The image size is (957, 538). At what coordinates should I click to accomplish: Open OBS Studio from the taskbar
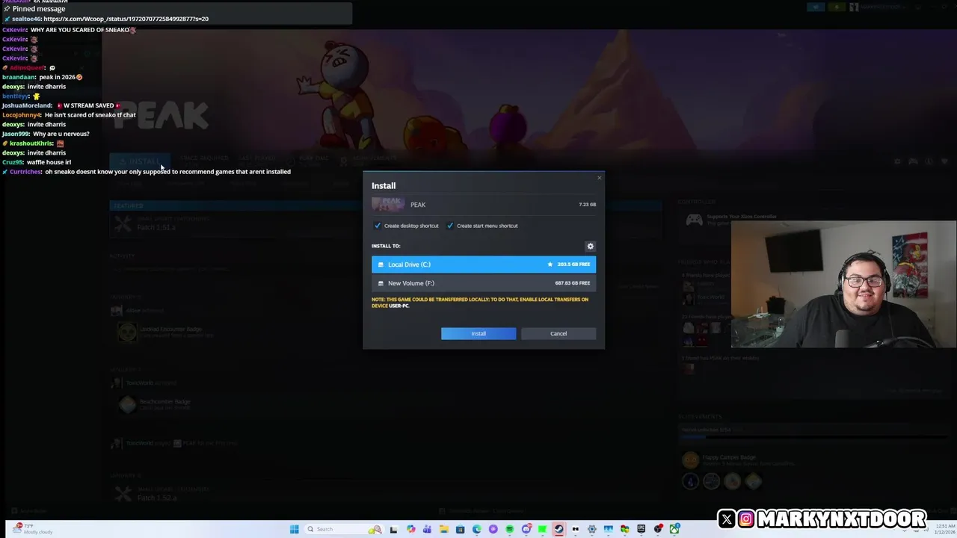click(x=657, y=529)
